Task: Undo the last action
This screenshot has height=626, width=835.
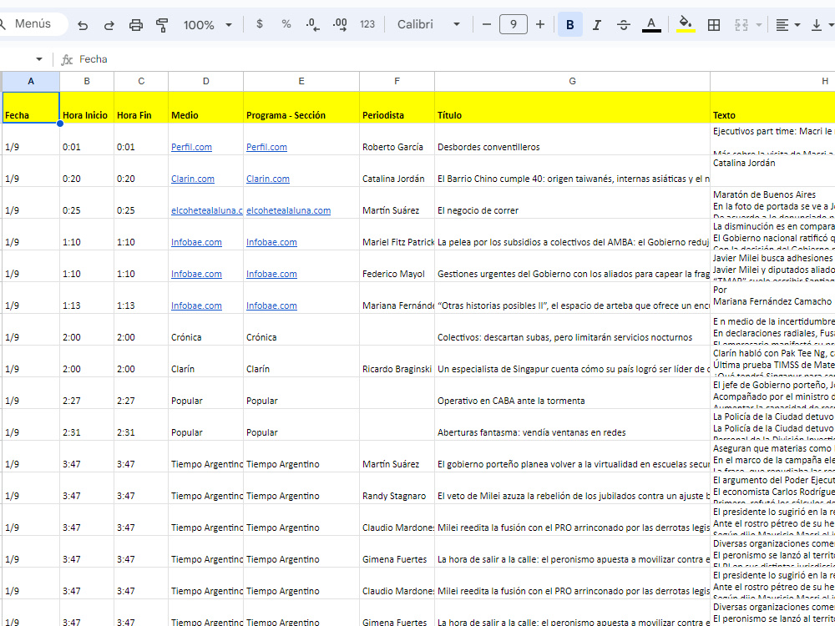Action: click(x=83, y=24)
